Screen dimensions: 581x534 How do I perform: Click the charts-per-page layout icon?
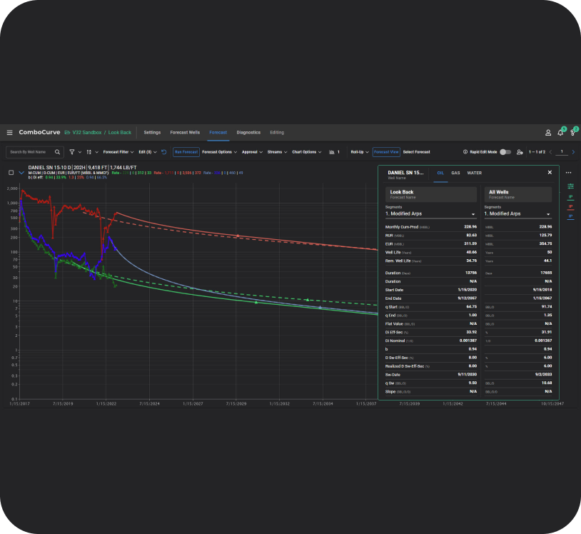coord(332,152)
